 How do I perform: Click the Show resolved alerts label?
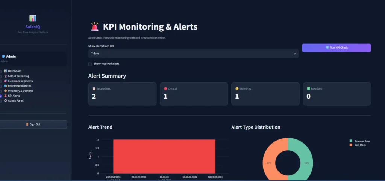106,64
